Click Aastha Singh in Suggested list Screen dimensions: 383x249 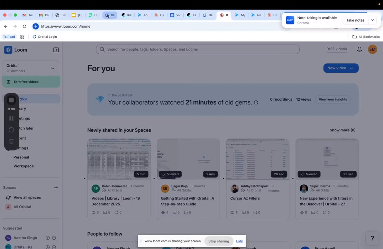(x=25, y=238)
